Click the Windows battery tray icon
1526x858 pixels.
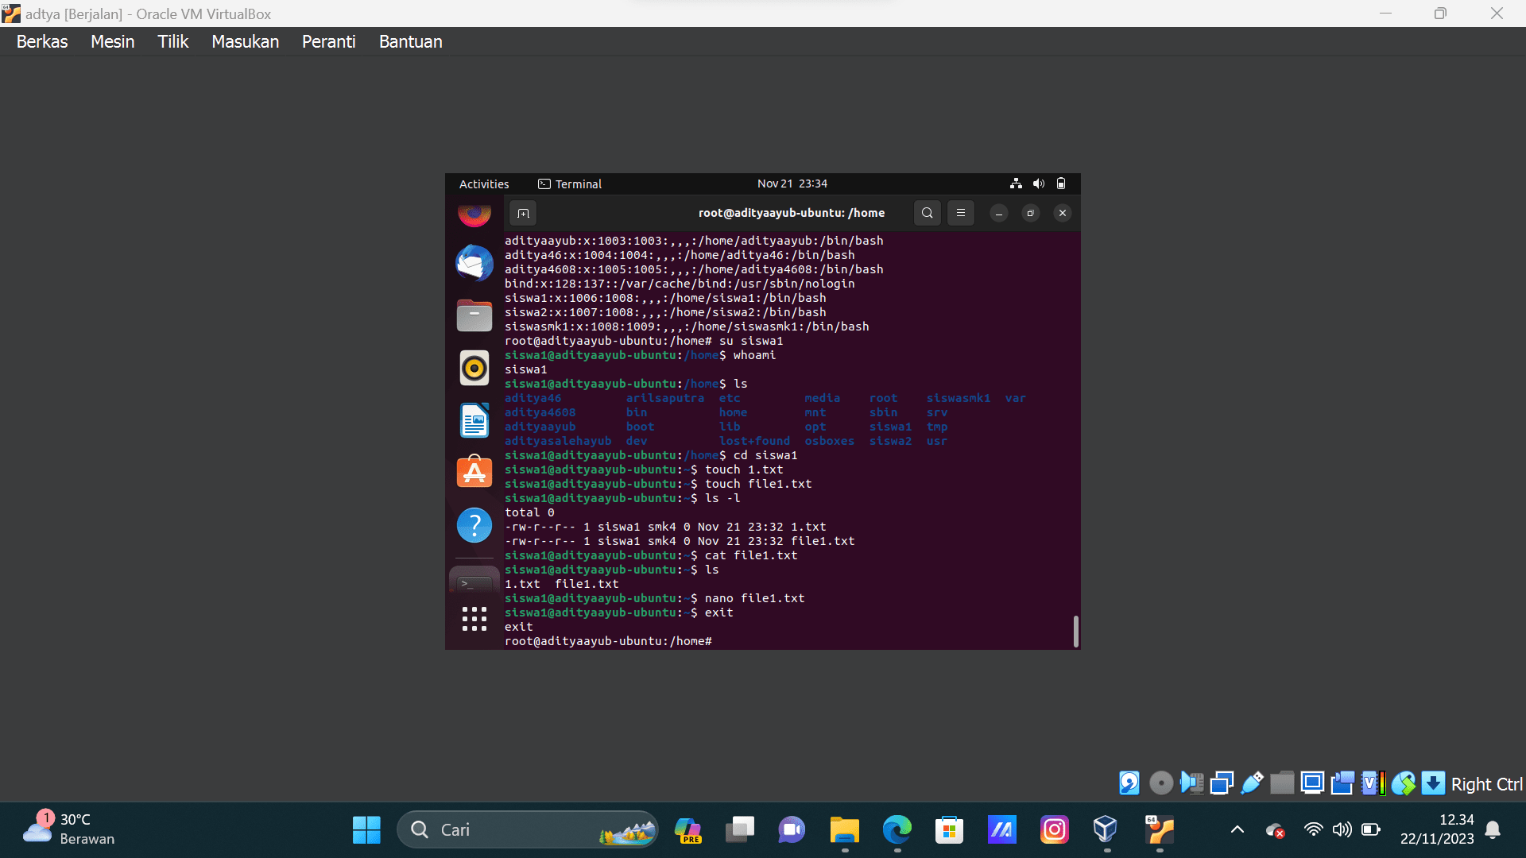coord(1371,830)
